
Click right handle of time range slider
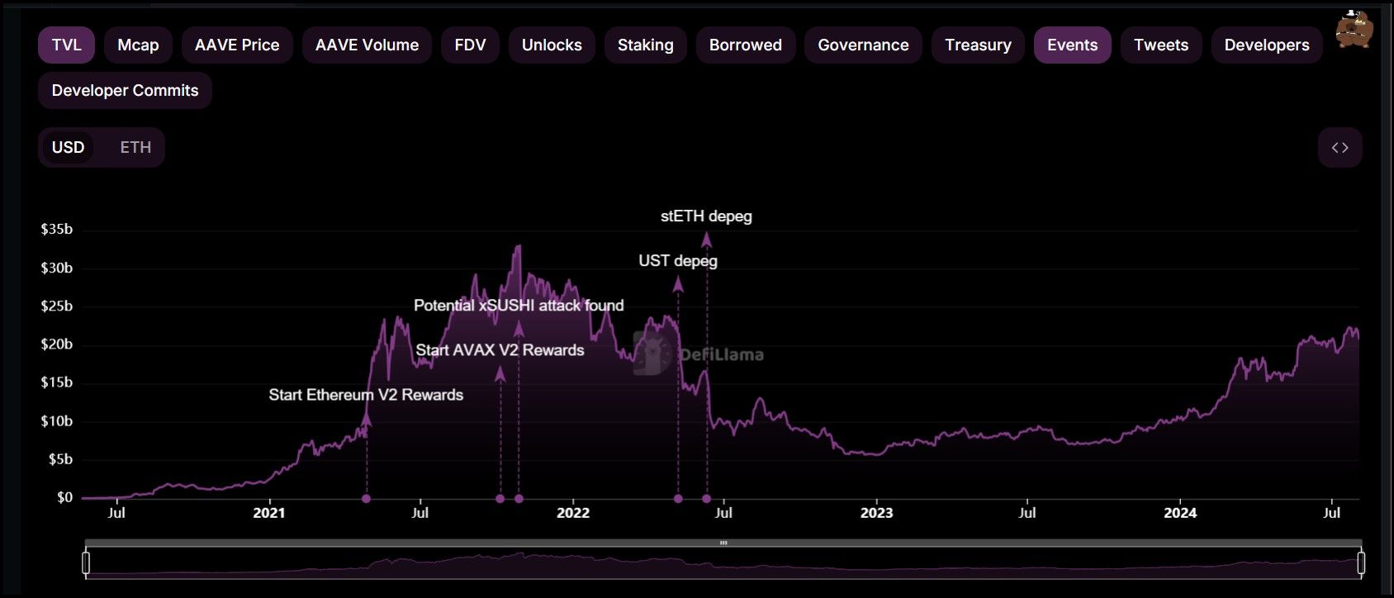[1361, 563]
